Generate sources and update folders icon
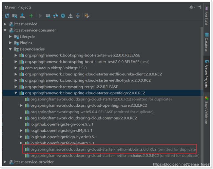This screenshot has width=213, height=169. (14, 16)
